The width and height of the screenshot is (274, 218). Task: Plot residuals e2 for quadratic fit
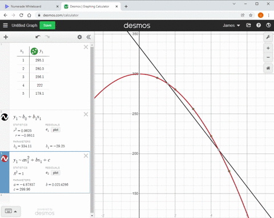(55, 173)
